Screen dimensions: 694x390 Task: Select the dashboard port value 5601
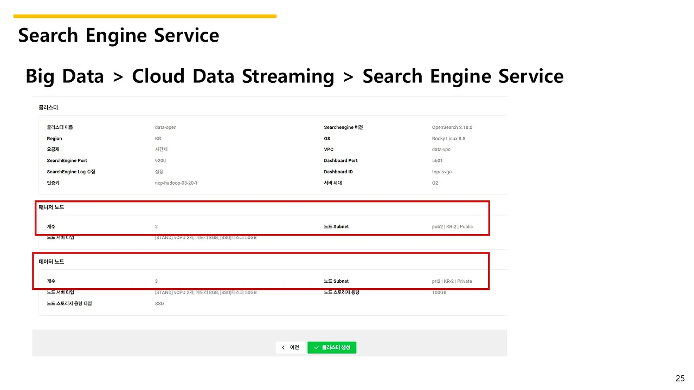click(x=438, y=161)
